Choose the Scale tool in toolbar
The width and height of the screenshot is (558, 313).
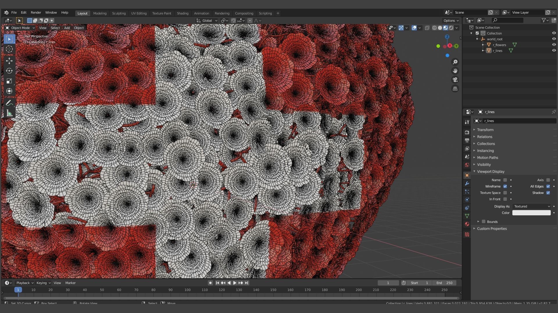[9, 81]
